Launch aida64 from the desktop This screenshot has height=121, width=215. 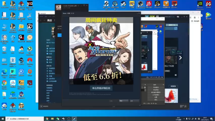[x=209, y=5]
